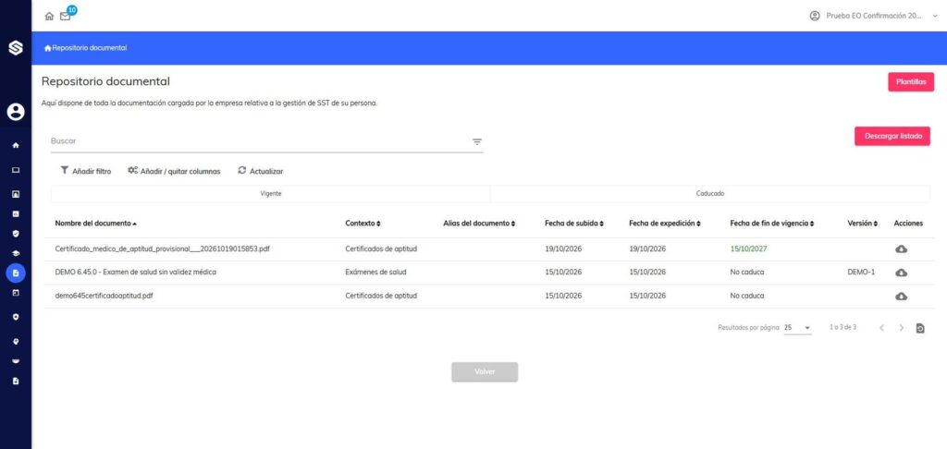Click Actualizar to refresh the table
Viewport: 947px width, 449px height.
260,171
